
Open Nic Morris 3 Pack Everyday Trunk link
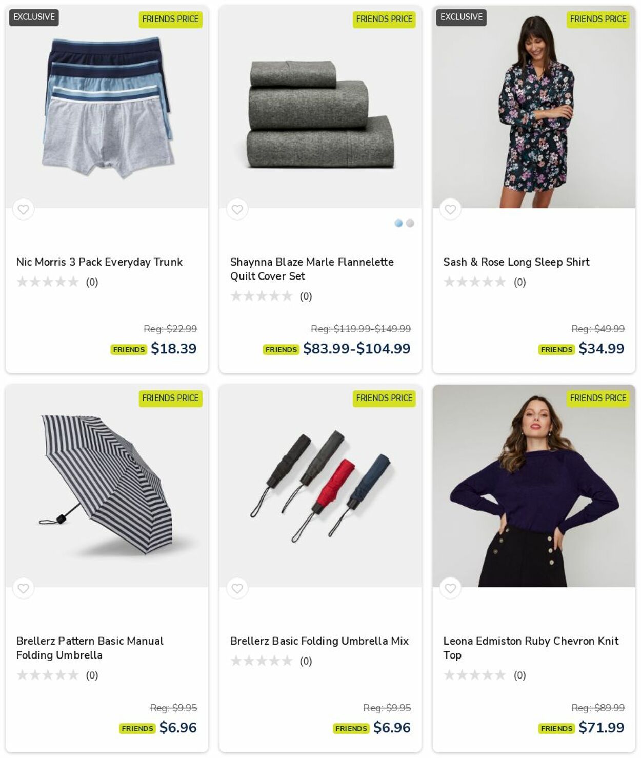[x=99, y=262]
